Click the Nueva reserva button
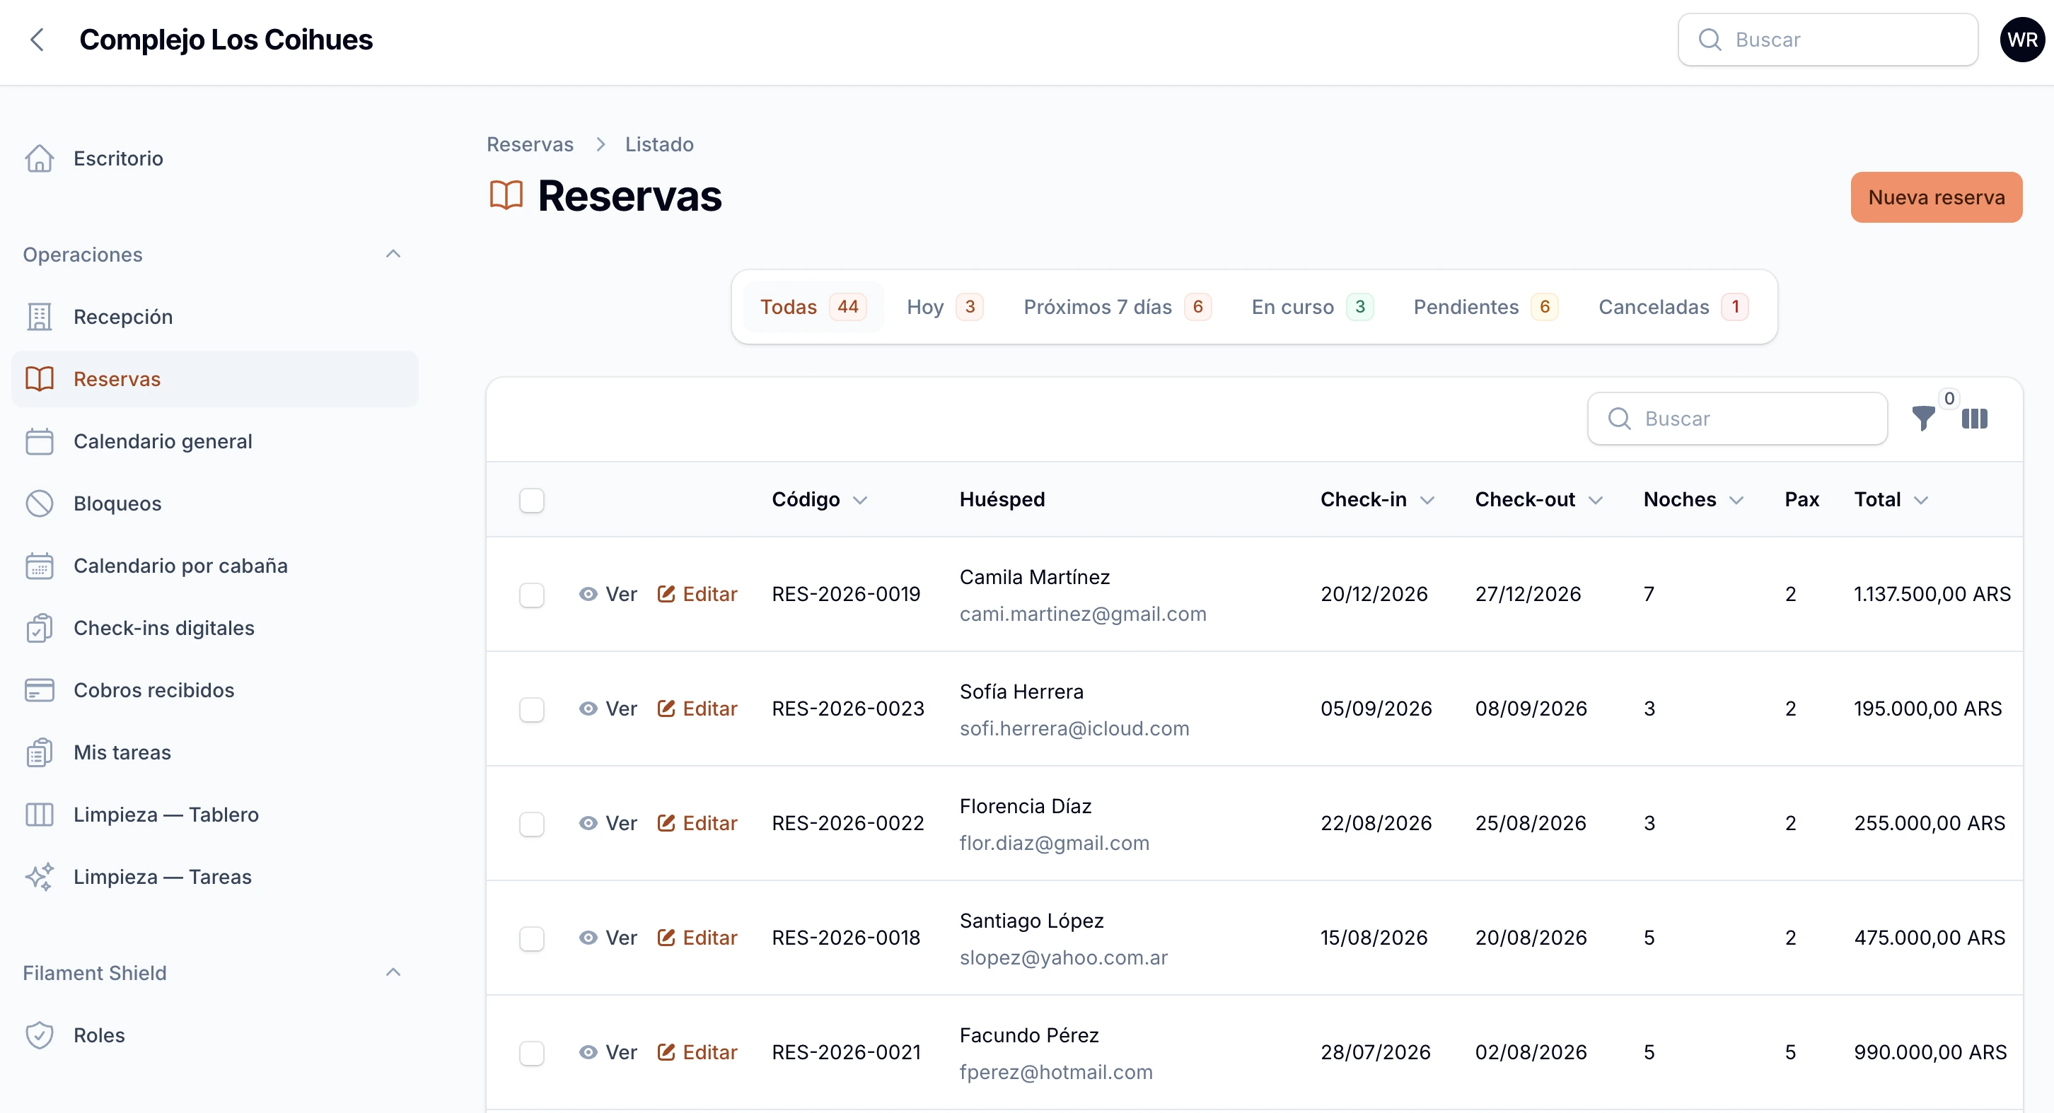 click(x=1936, y=197)
